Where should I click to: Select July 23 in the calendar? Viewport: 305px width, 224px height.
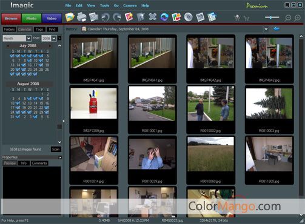tap(30, 70)
